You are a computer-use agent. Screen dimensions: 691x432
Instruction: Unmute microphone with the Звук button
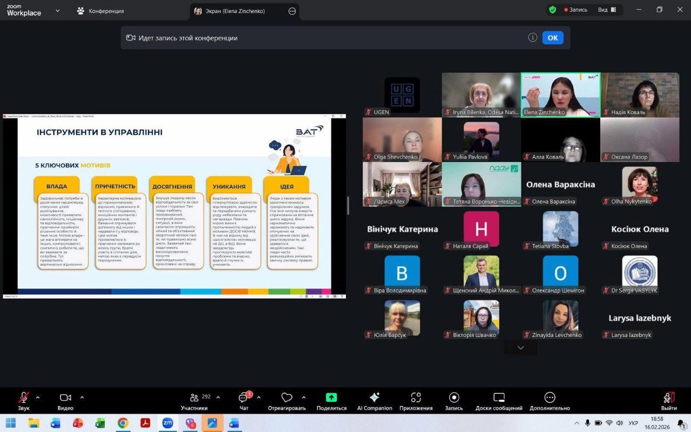[x=24, y=400]
